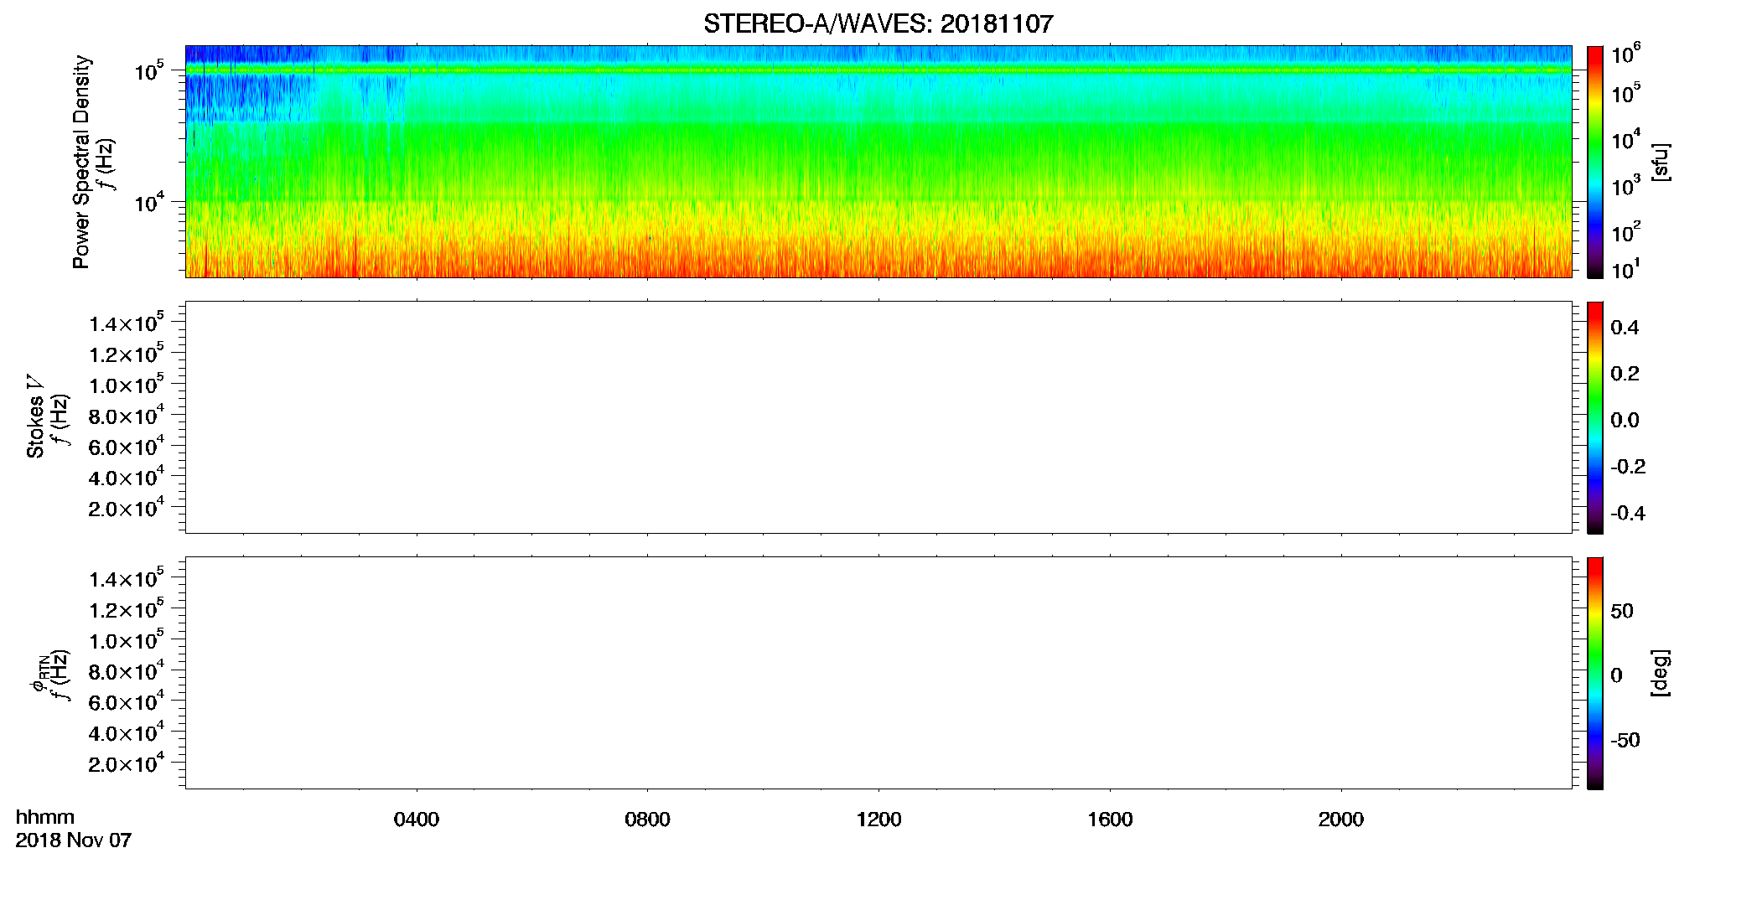The width and height of the screenshot is (1757, 905).
Task: Click the 0800 time axis label
Action: (x=647, y=820)
